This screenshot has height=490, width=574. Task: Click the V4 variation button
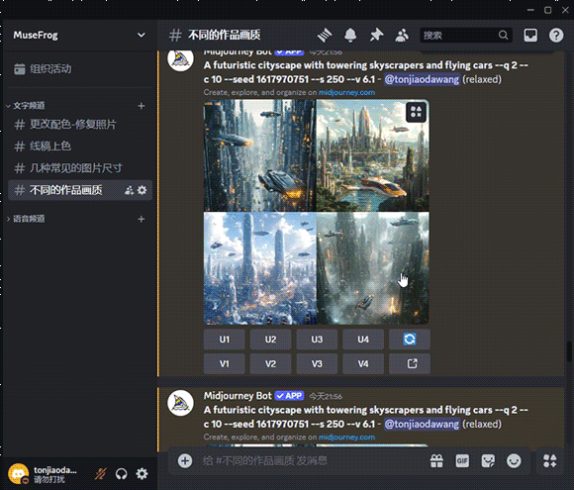[363, 364]
